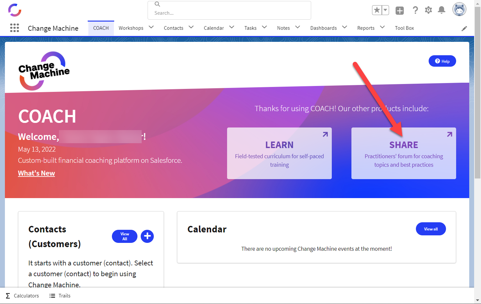This screenshot has width=481, height=304.
Task: Click the blue Help button
Action: pyautogui.click(x=442, y=61)
